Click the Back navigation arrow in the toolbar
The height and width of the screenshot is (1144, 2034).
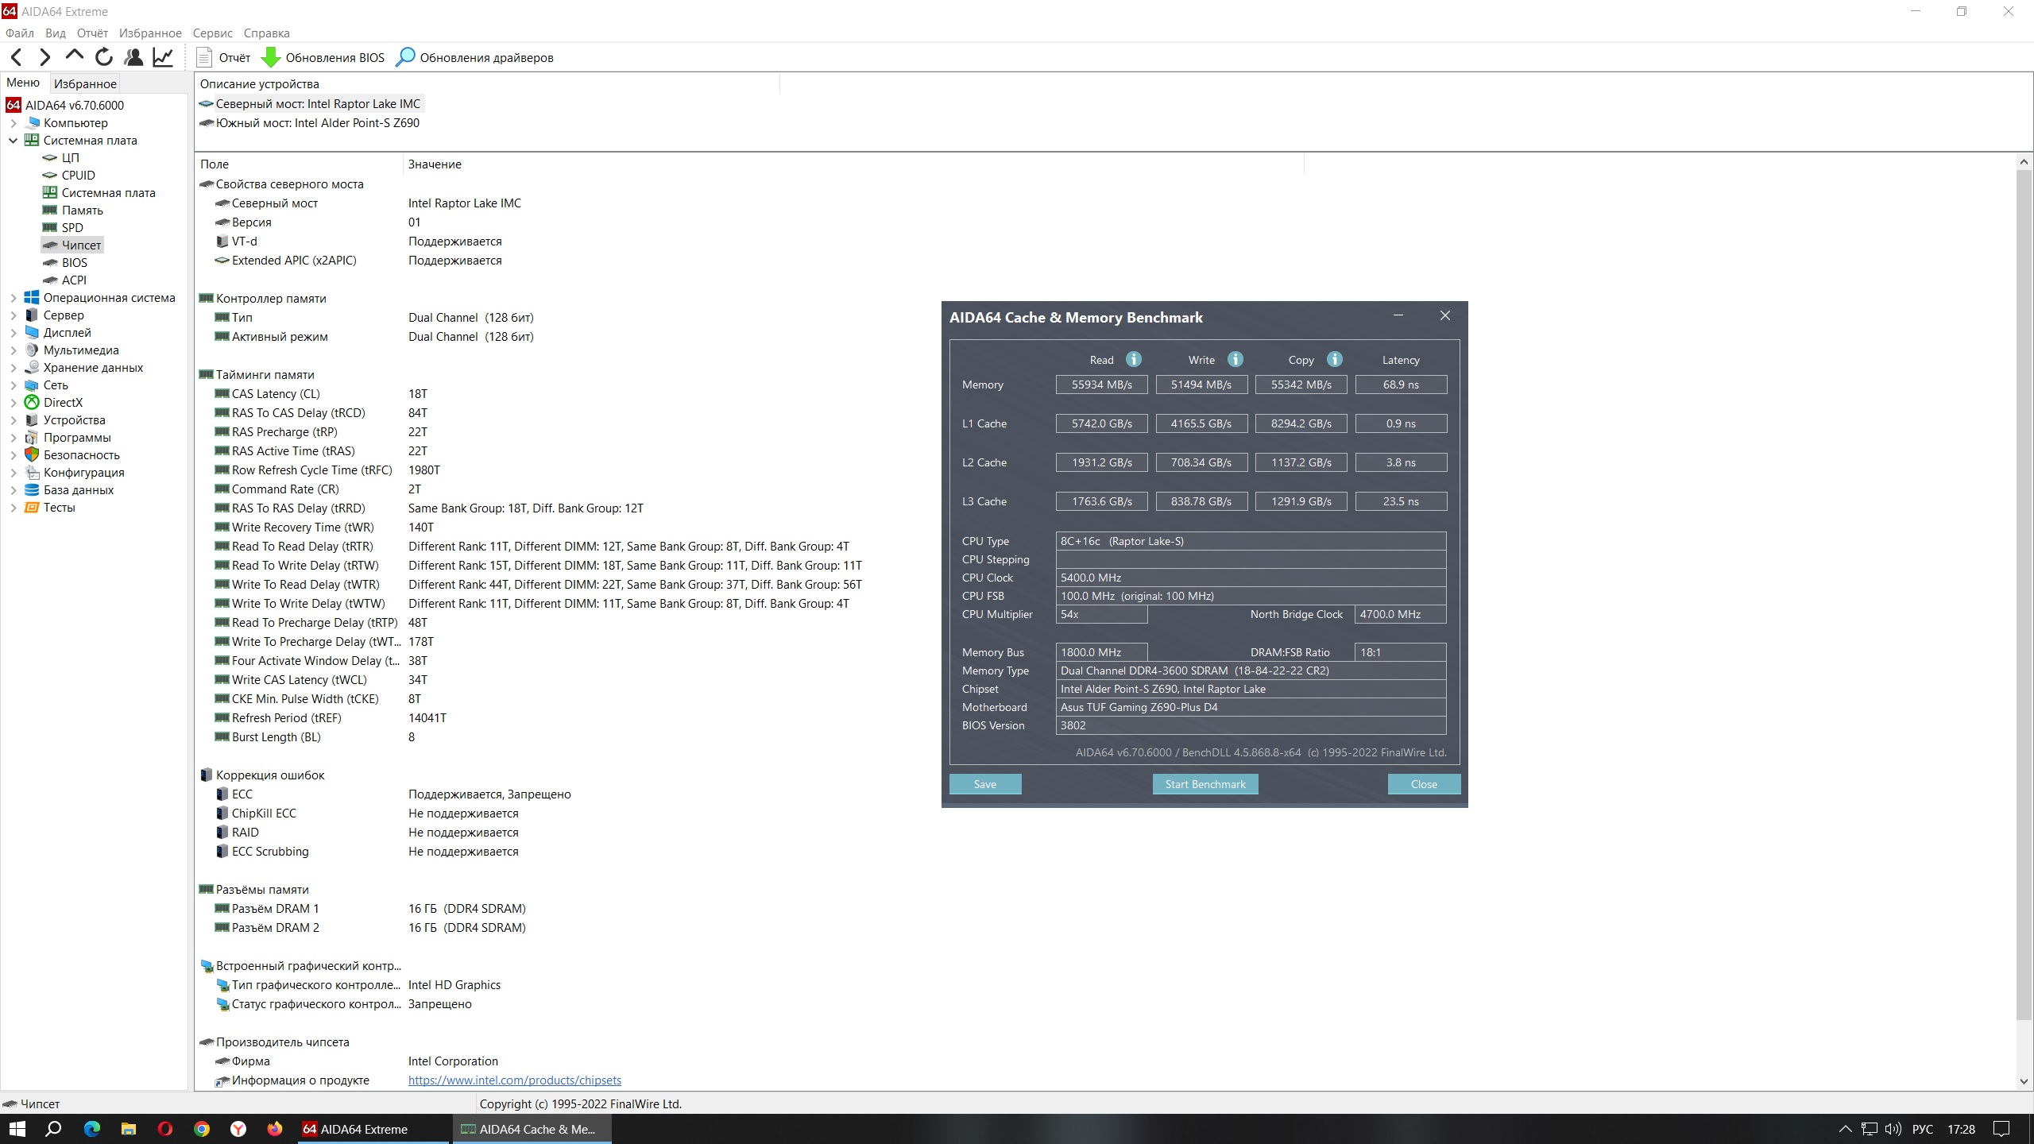click(x=17, y=57)
